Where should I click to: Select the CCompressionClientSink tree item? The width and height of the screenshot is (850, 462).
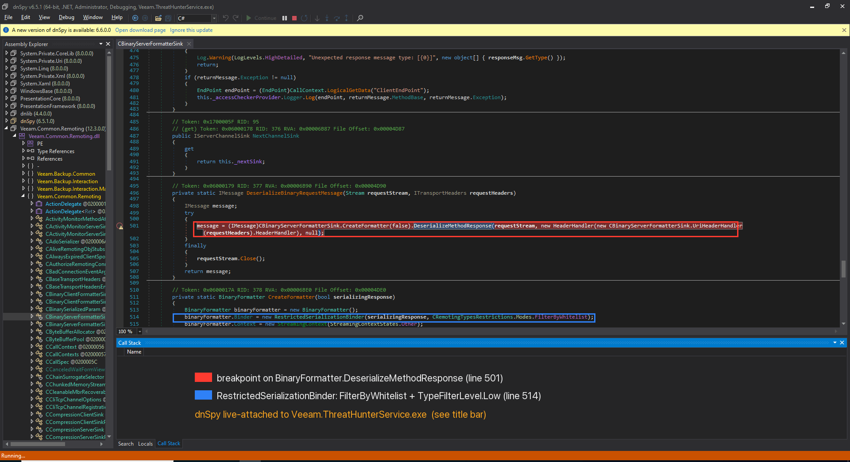tap(74, 414)
